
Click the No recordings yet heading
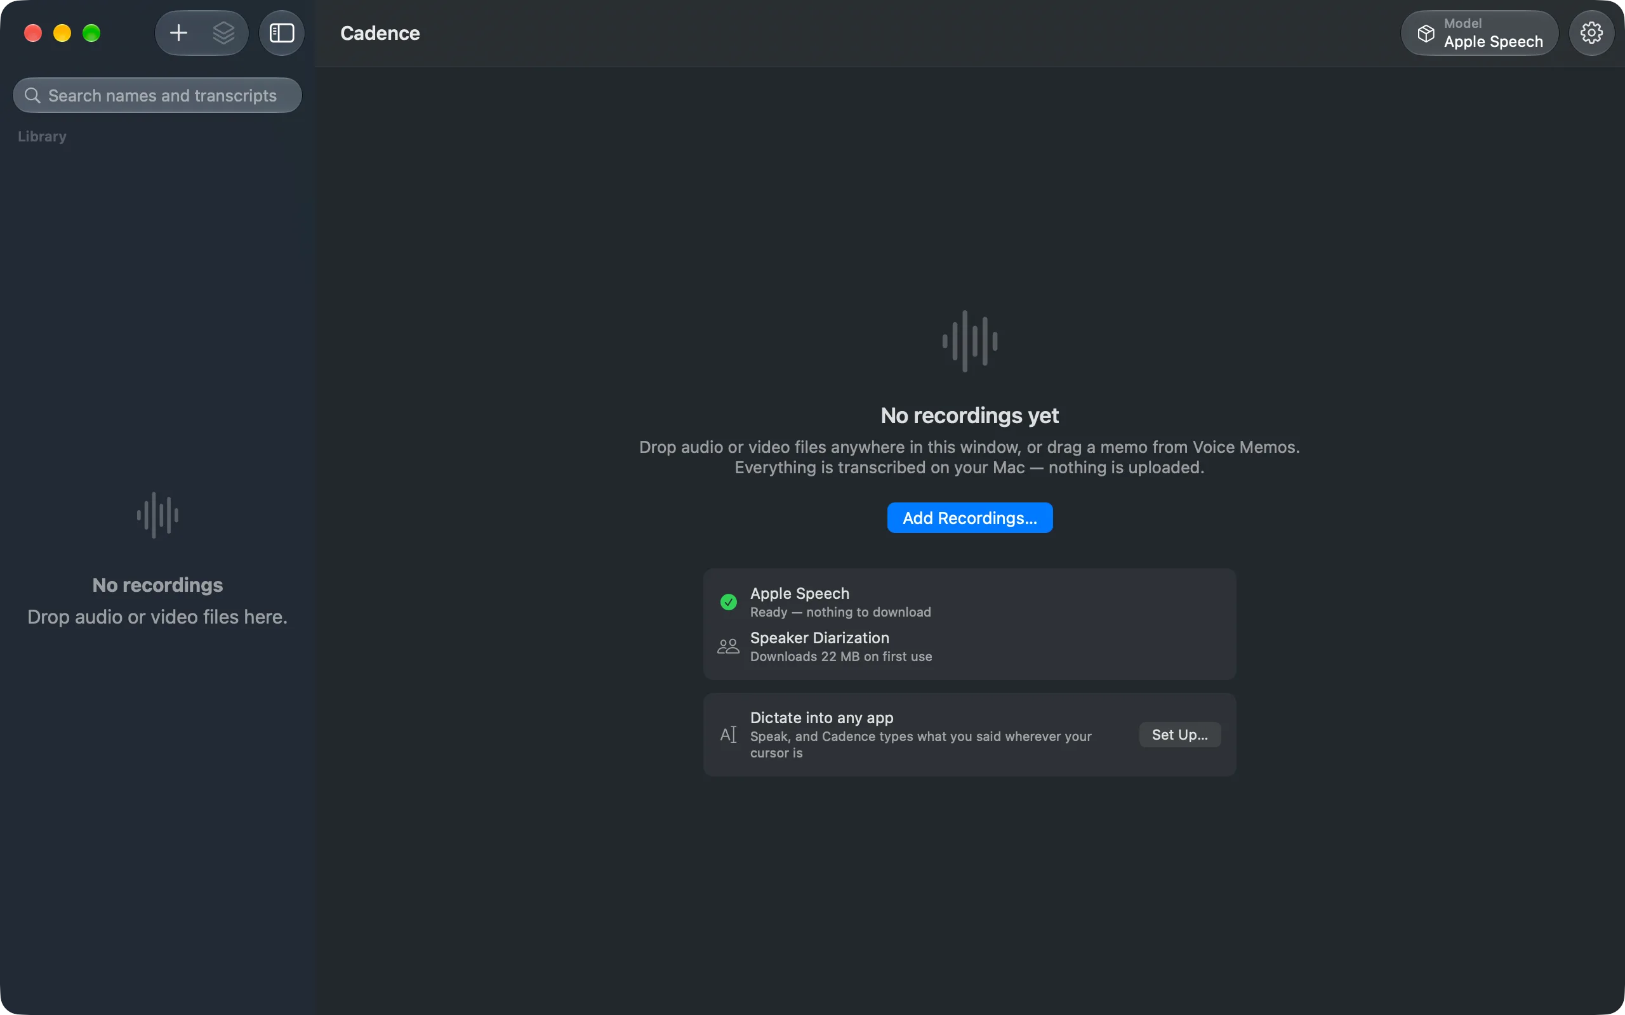click(970, 416)
